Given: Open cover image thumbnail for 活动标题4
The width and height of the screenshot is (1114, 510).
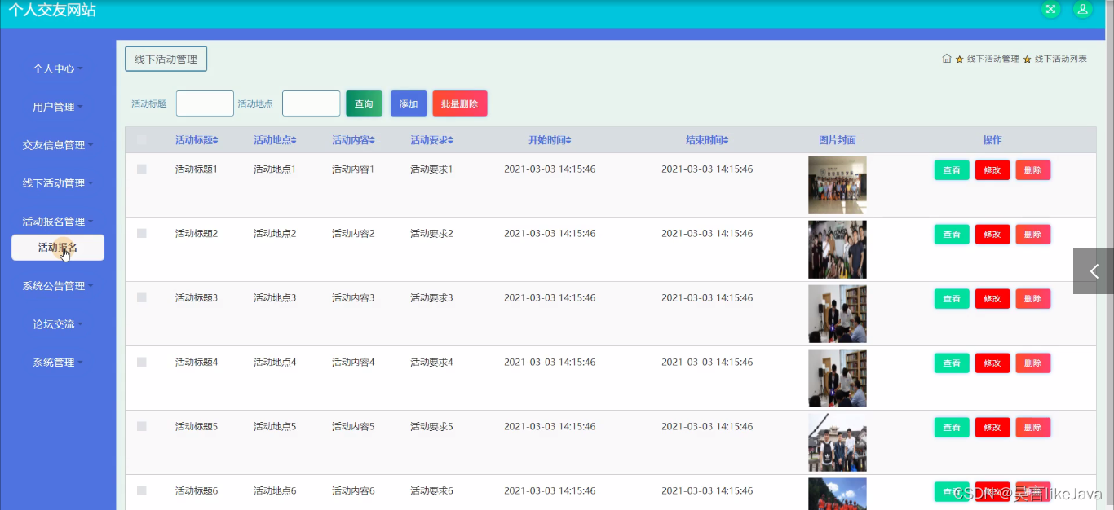Looking at the screenshot, I should coord(838,378).
